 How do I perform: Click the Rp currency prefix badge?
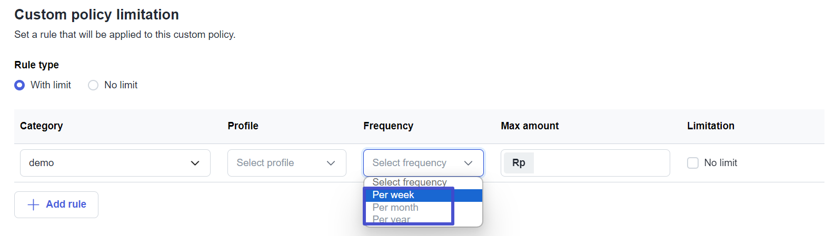pos(518,163)
